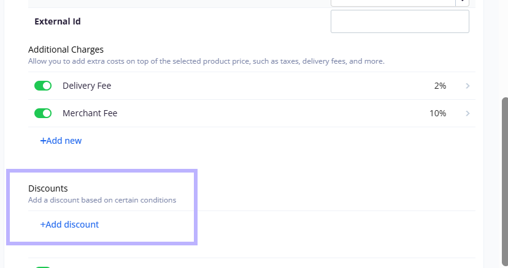
Task: Open Merchant Fee details via chevron
Action: tap(468, 113)
